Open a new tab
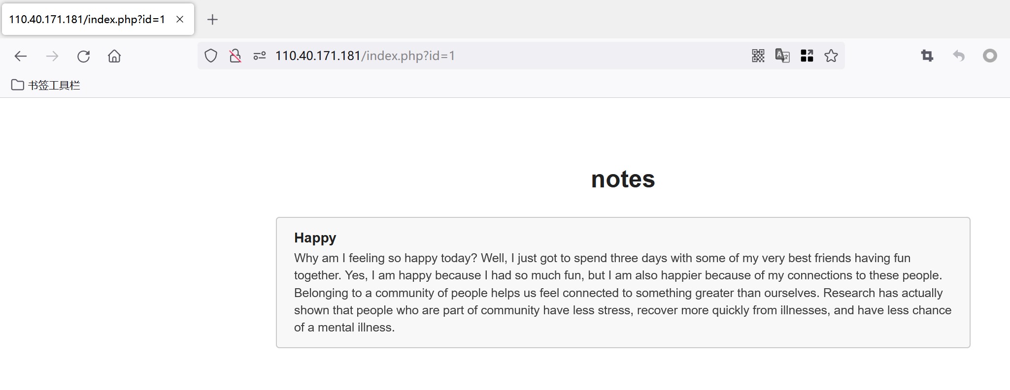 coord(212,20)
